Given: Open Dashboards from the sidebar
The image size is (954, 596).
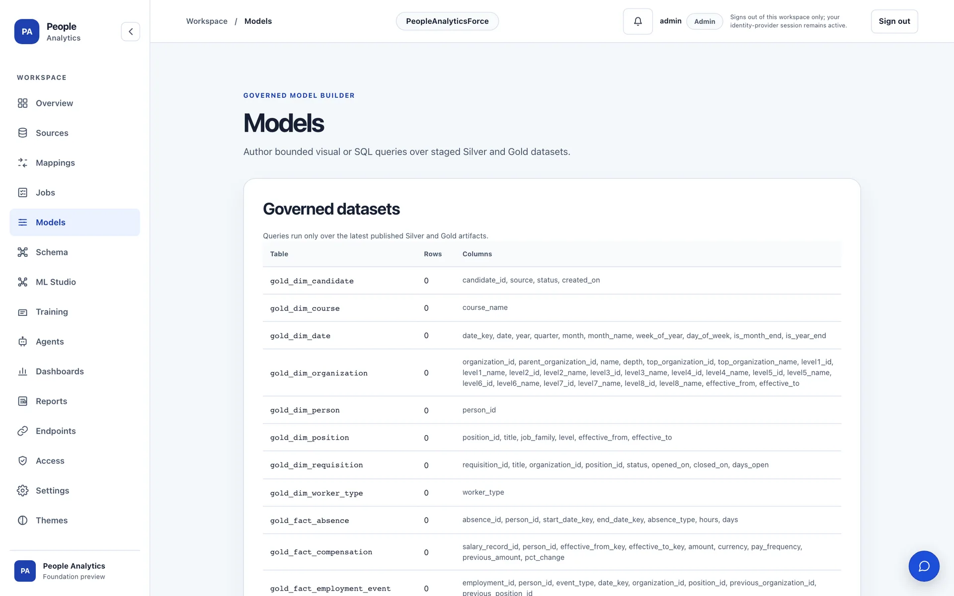Looking at the screenshot, I should coord(75,372).
